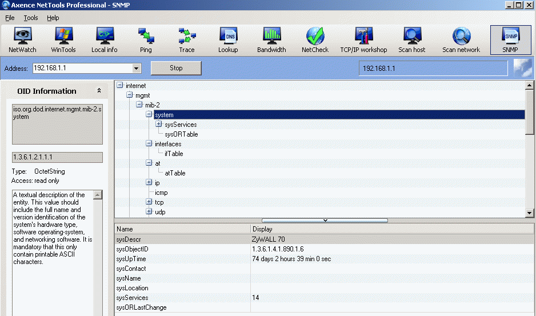Viewport: 536px width, 316px height.
Task: Select the sysUpTime row
Action: (x=324, y=259)
